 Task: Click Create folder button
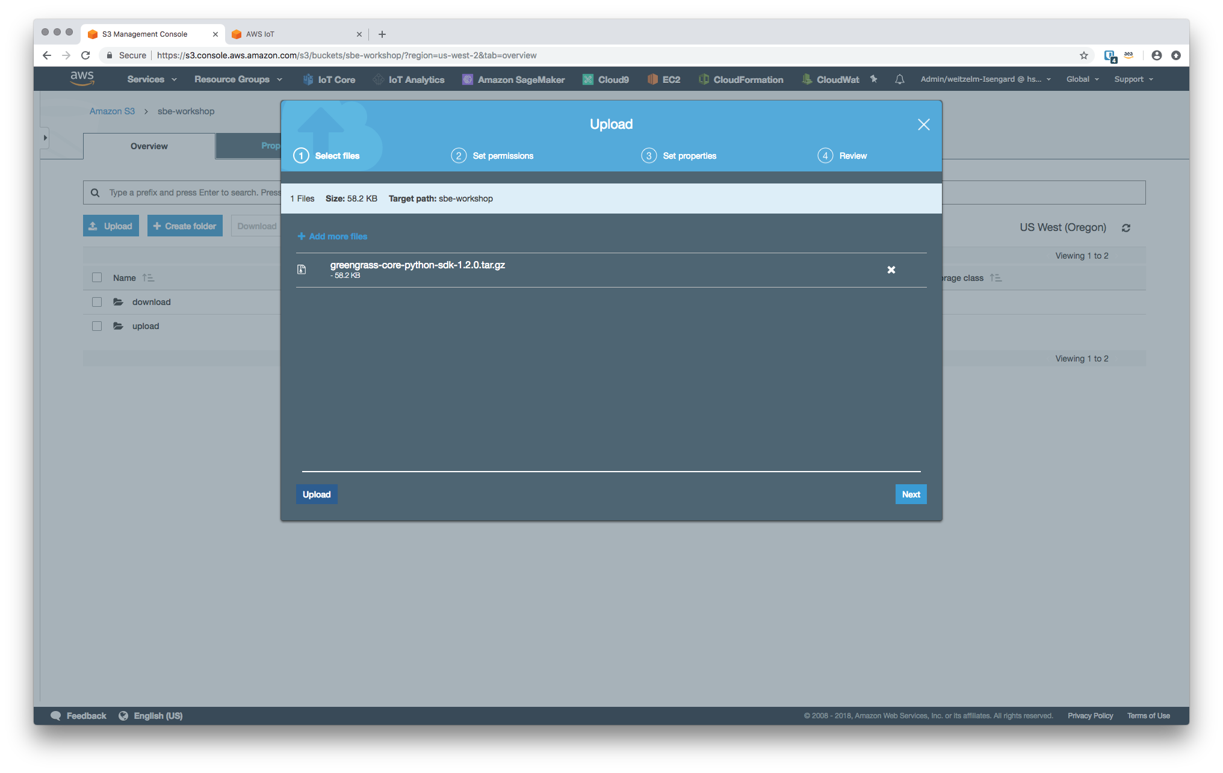(x=185, y=226)
